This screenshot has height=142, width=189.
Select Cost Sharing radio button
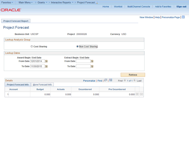tap(32, 46)
